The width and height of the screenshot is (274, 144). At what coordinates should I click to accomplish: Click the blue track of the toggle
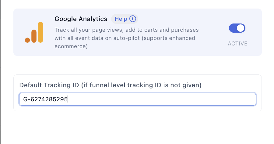tap(233, 28)
